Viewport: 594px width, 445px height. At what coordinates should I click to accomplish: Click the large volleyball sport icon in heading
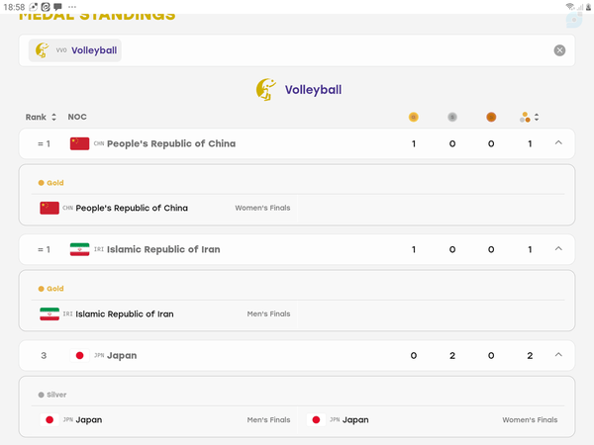tap(266, 90)
